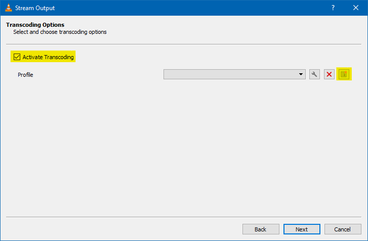Click the Stream Output title bar text

36,8
